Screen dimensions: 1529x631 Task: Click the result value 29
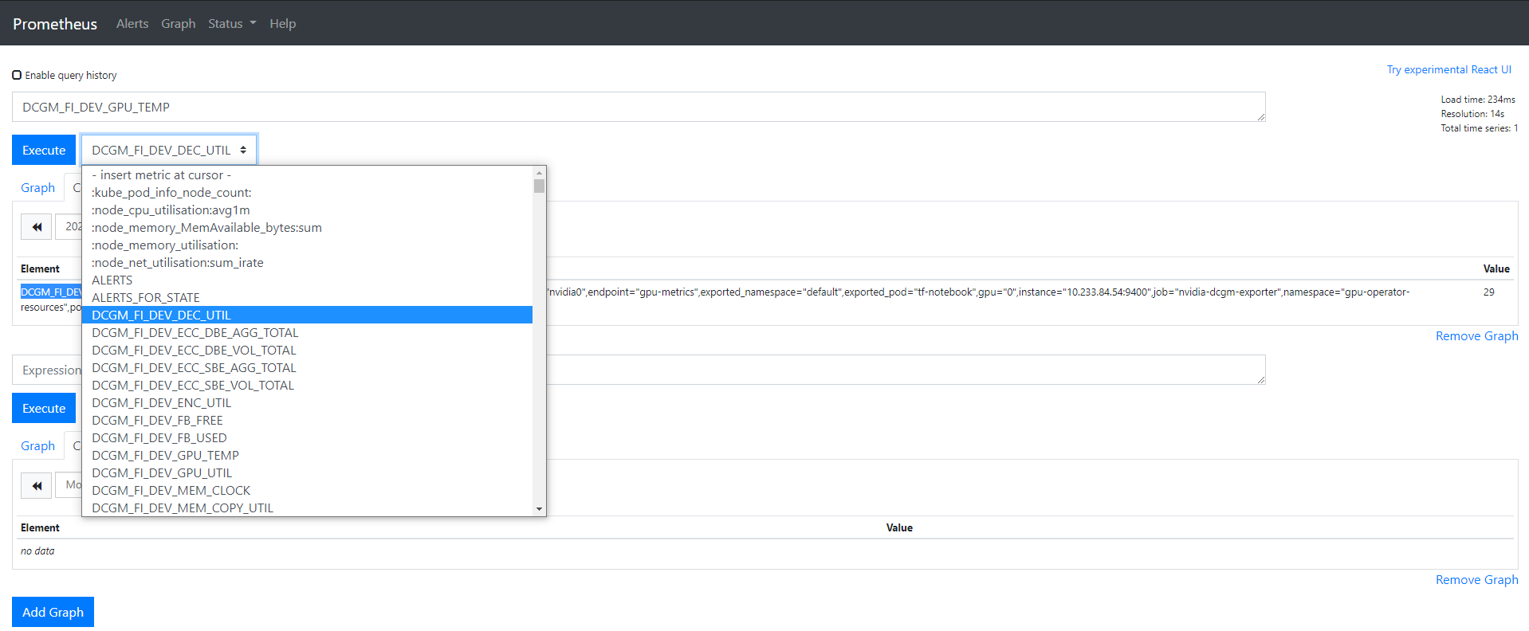[1488, 292]
